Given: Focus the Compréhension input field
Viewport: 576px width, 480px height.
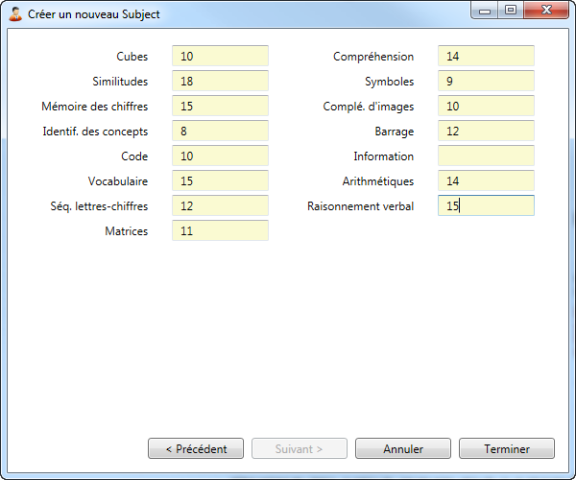Looking at the screenshot, I should pos(486,57).
